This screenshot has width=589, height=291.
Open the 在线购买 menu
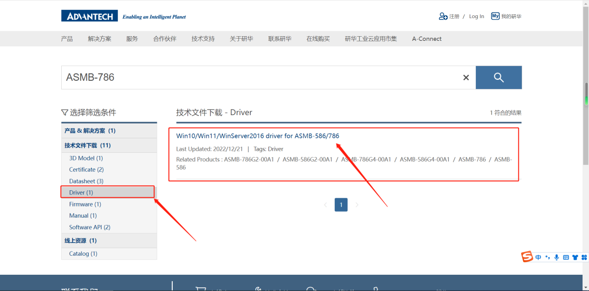[x=318, y=39]
